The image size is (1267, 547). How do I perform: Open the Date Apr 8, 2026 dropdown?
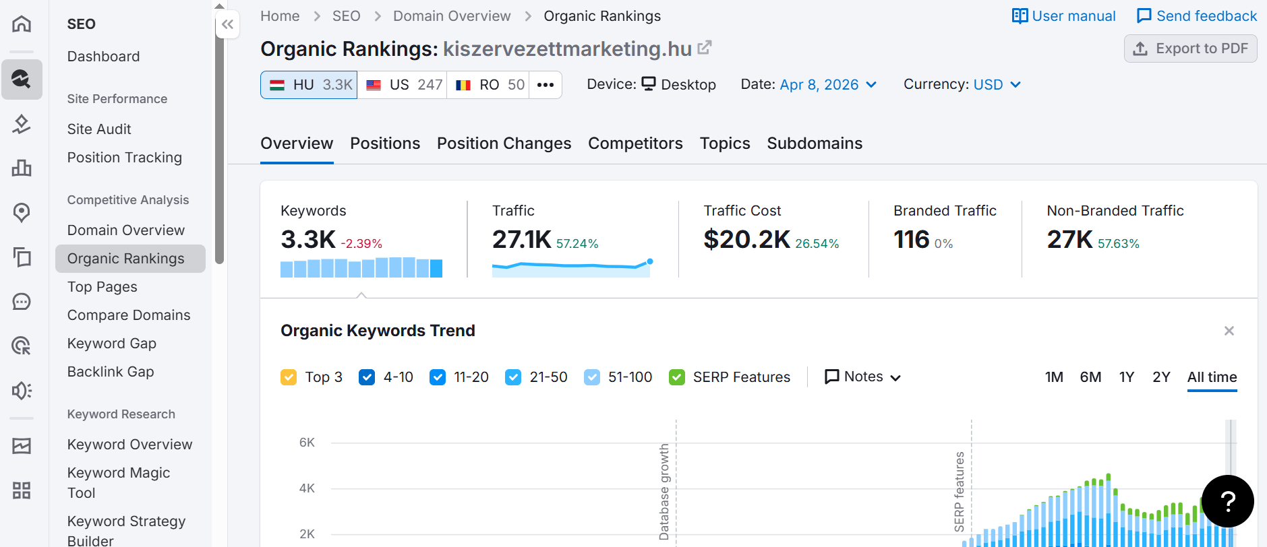point(828,85)
